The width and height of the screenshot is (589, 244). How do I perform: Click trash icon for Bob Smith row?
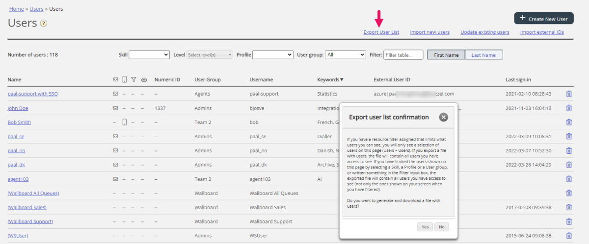tap(569, 122)
